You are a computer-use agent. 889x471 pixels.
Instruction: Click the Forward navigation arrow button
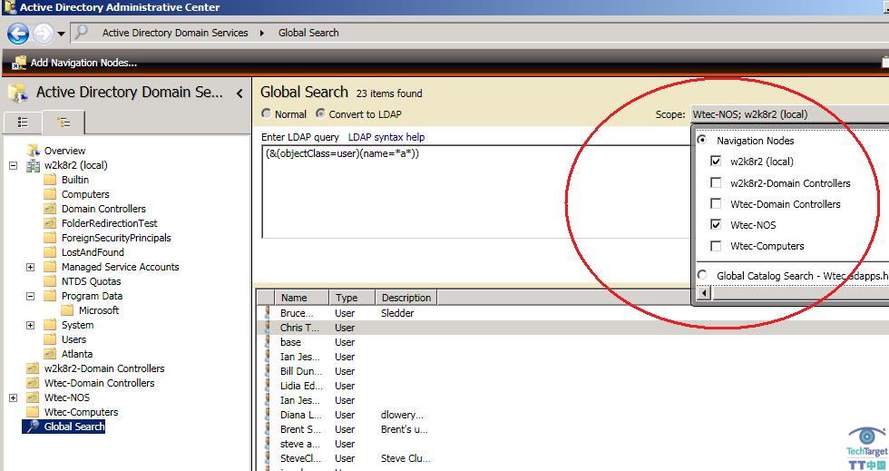point(44,34)
